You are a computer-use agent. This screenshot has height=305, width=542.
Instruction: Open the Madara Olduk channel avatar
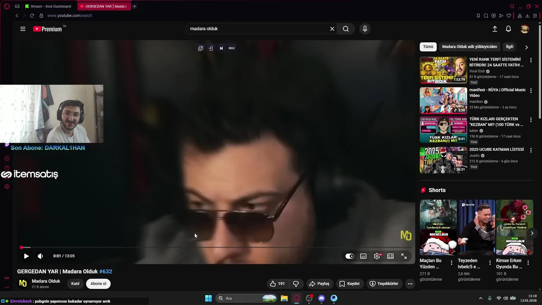click(x=23, y=283)
